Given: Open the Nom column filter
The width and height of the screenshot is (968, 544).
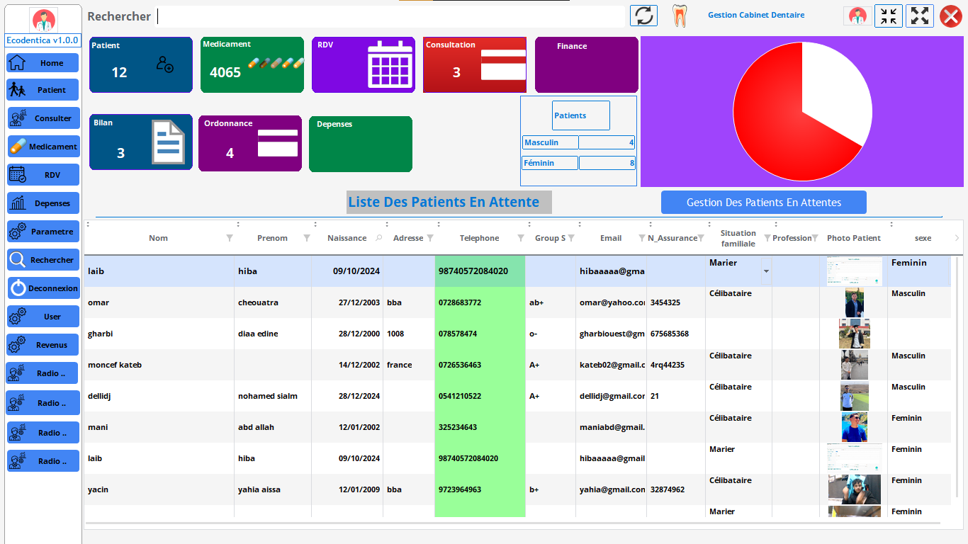Looking at the screenshot, I should (229, 238).
